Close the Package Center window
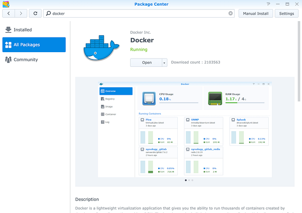Image resolution: width=302 pixels, height=213 pixels. coord(297,4)
